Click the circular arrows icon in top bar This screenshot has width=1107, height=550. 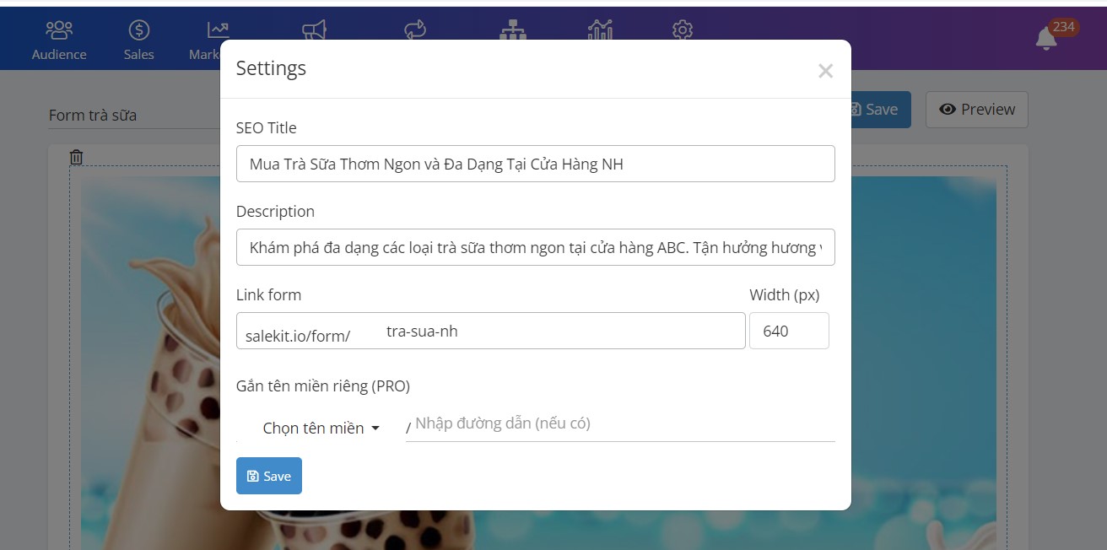tap(415, 30)
